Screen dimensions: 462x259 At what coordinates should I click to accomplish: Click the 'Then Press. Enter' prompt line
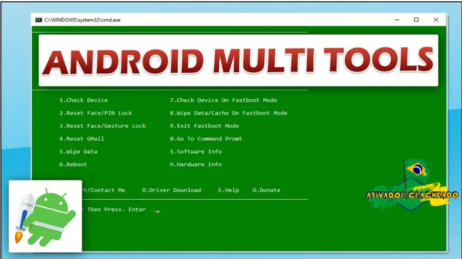tap(116, 210)
